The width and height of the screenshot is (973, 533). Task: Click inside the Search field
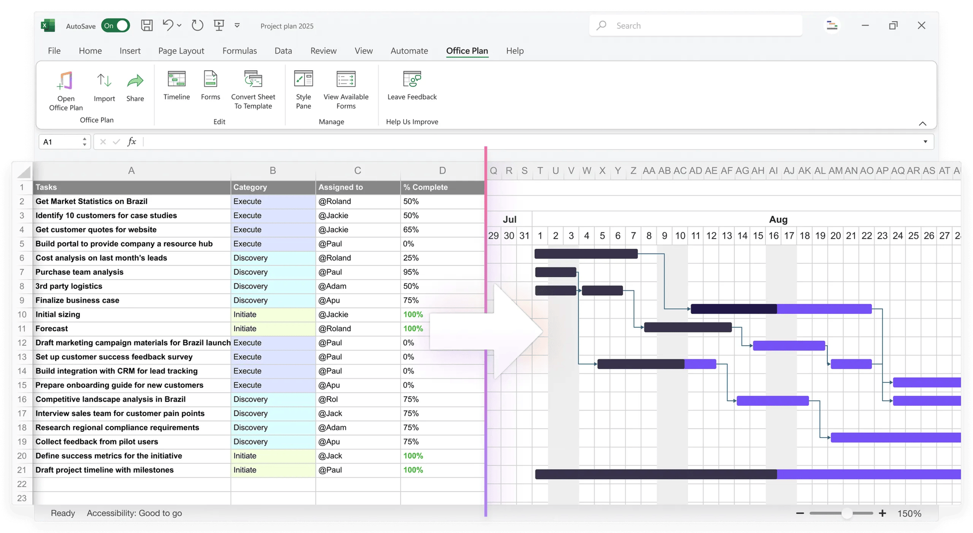pos(695,25)
